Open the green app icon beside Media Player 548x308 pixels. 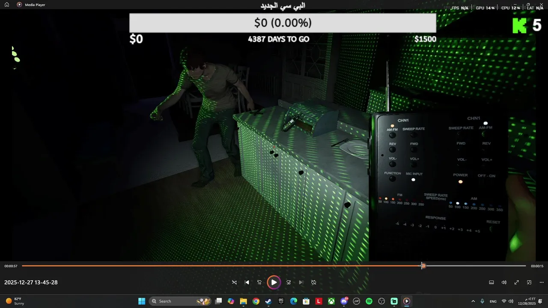point(394,301)
